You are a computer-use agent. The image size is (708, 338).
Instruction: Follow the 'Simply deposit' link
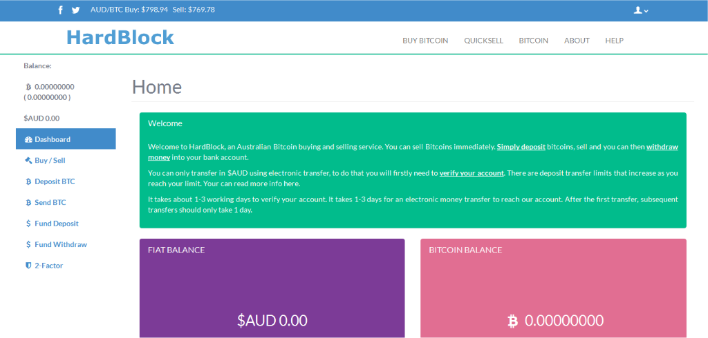521,147
